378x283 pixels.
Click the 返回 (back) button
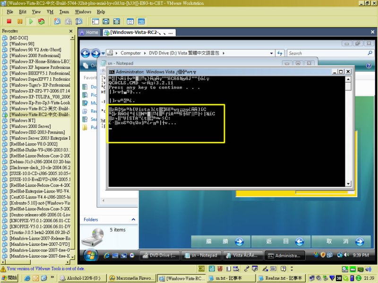point(281,241)
